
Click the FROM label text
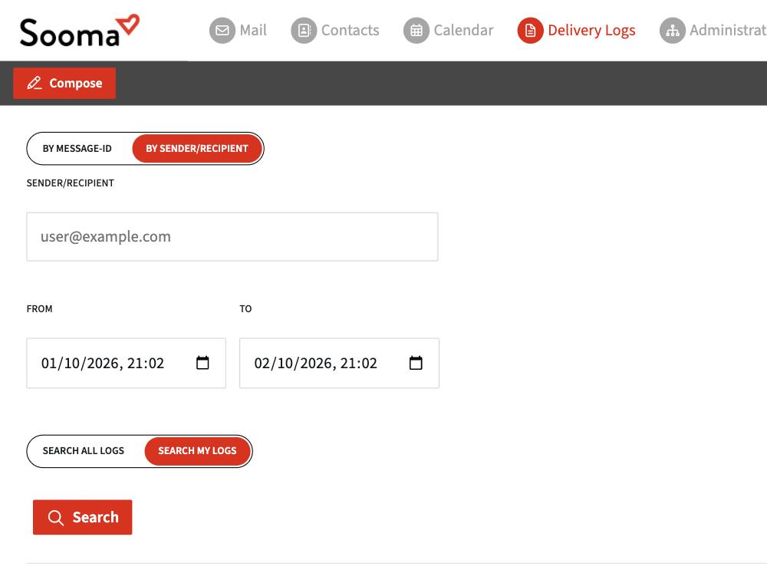pos(40,308)
